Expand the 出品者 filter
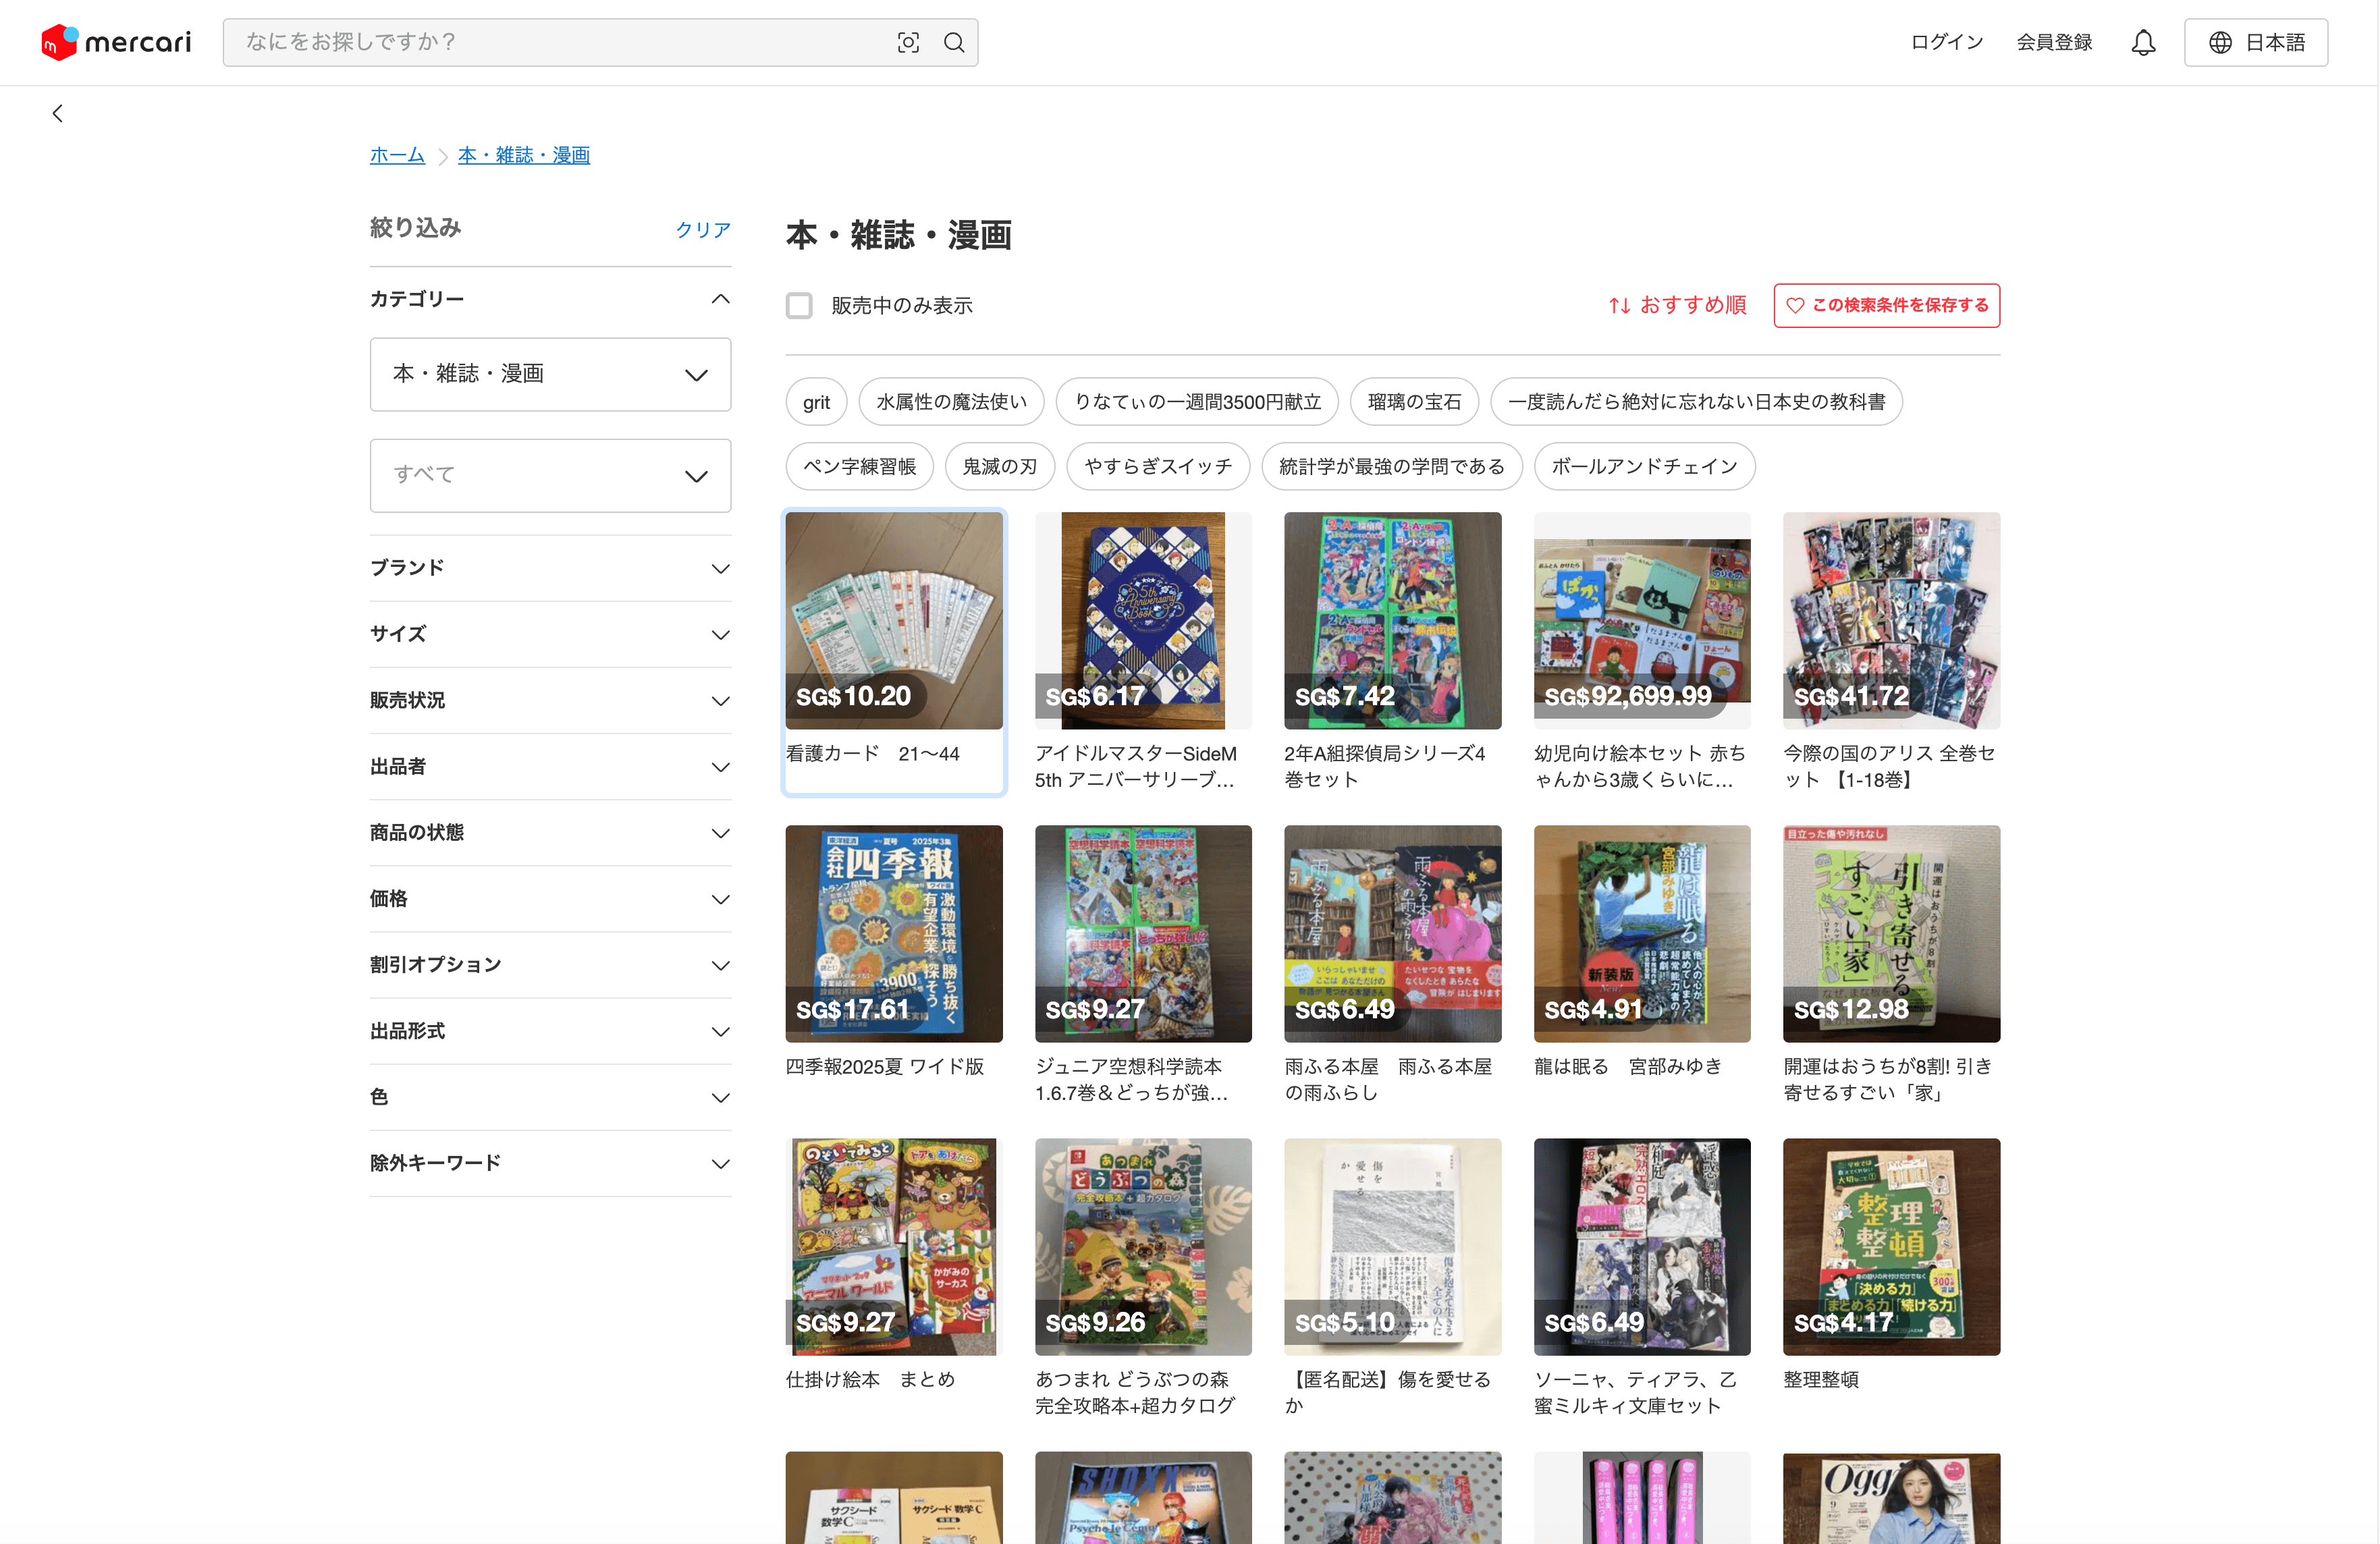Screen dimensions: 2380x1544 click(550, 766)
